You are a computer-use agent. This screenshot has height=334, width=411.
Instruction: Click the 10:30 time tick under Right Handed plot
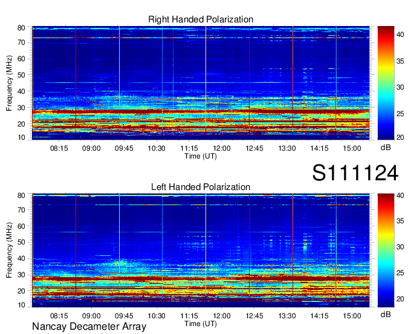157,148
